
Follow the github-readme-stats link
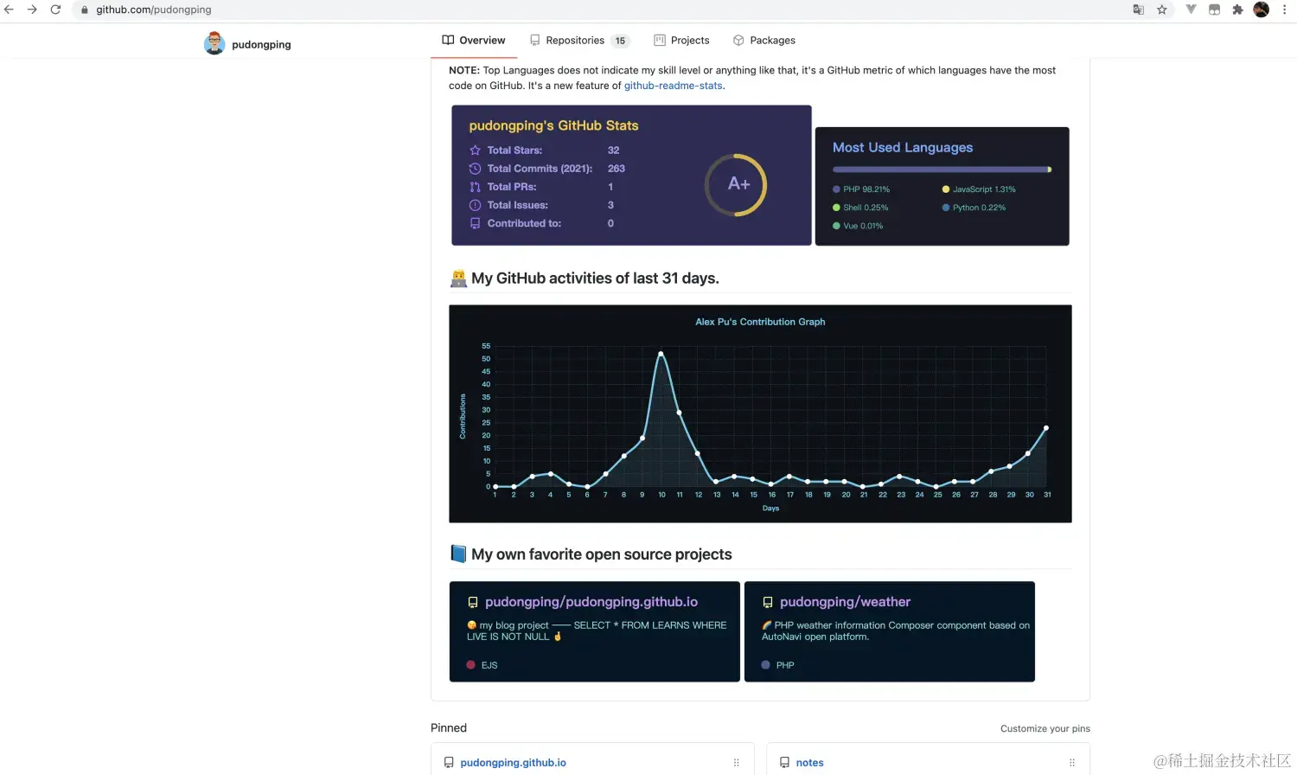tap(674, 86)
